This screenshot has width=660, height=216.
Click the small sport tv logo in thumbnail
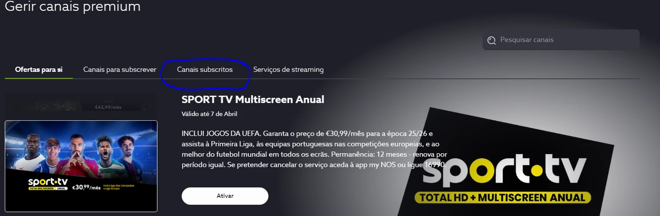tap(48, 182)
